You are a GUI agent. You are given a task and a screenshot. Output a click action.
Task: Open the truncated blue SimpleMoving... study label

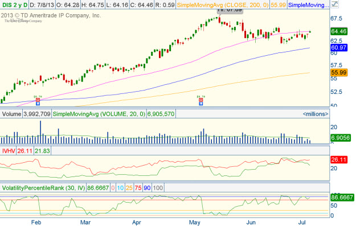308,5
